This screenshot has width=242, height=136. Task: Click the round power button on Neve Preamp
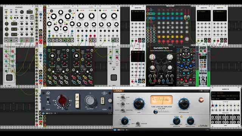coord(110,101)
